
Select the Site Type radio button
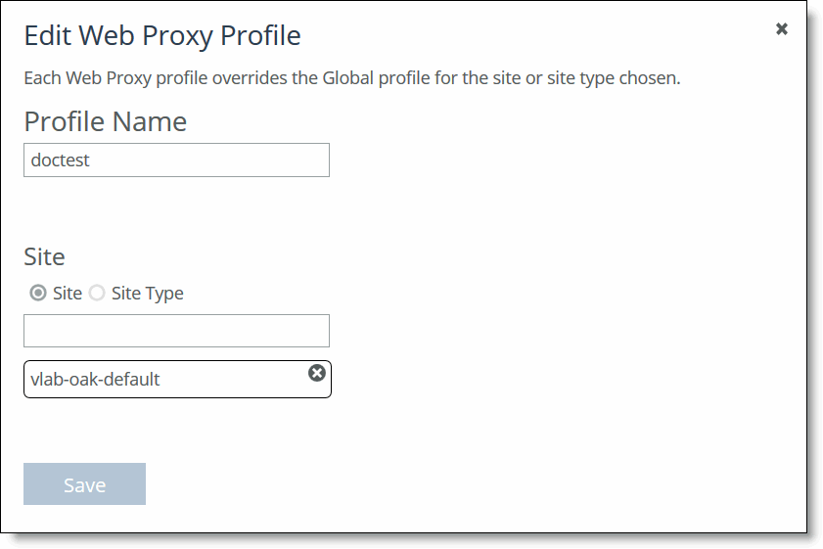click(97, 293)
